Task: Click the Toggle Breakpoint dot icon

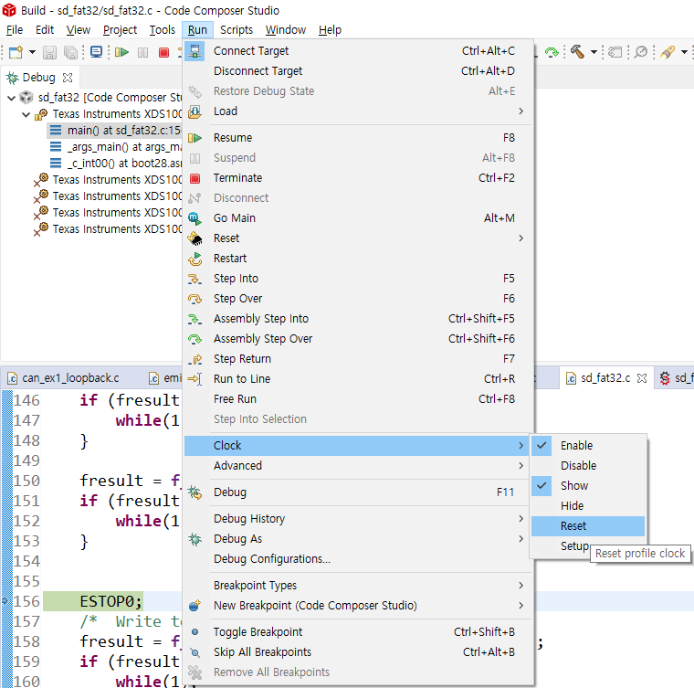Action: pyautogui.click(x=195, y=632)
